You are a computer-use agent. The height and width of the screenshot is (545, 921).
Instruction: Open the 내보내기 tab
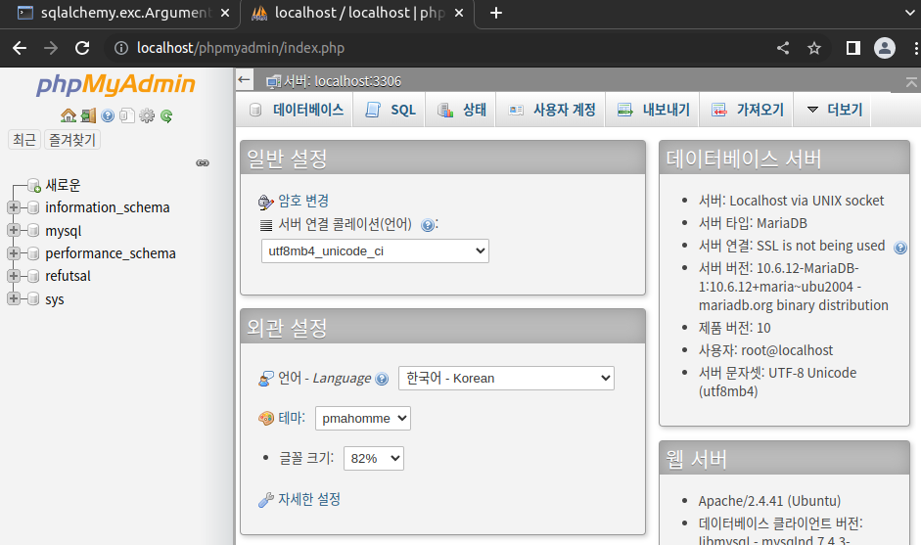tap(653, 110)
